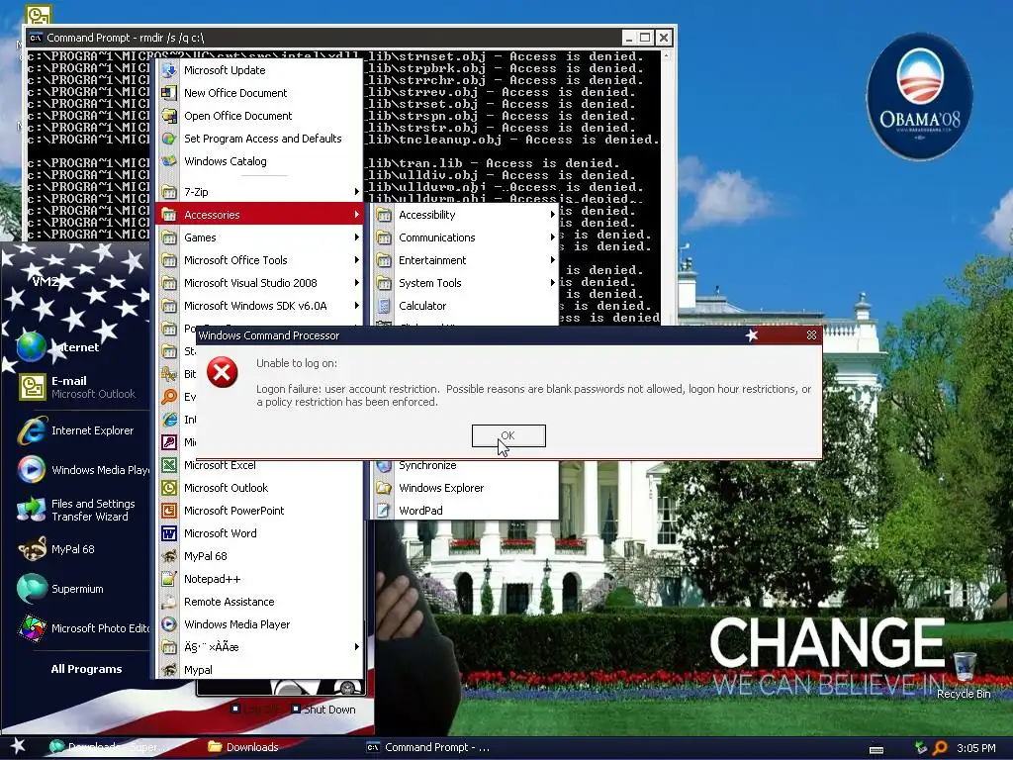The width and height of the screenshot is (1013, 760).
Task: Launch Microsoft PowerPoint from programs list
Action: click(260, 511)
